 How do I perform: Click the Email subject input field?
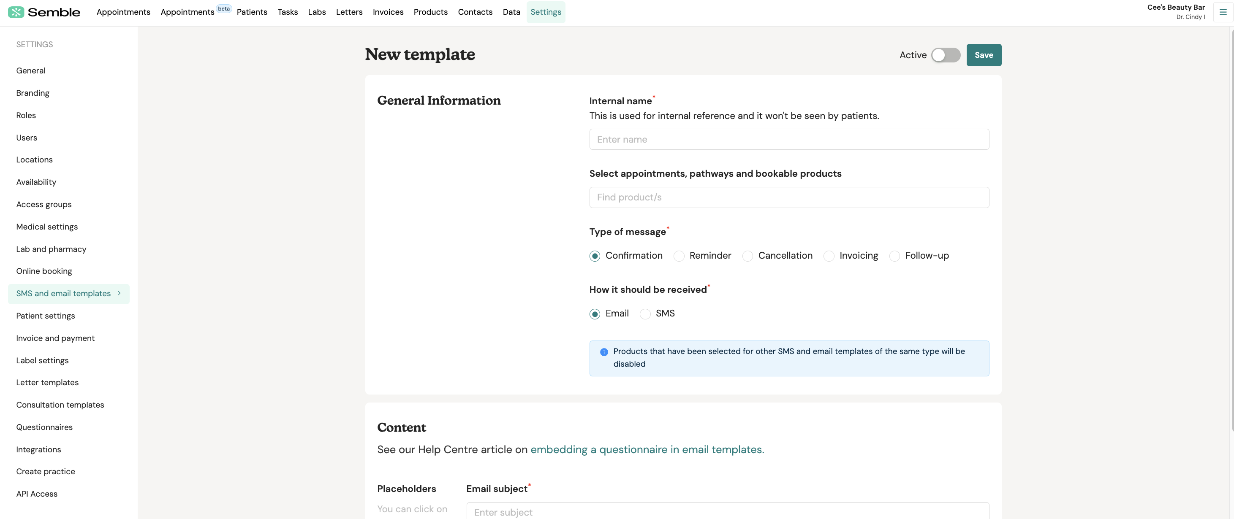[728, 511]
